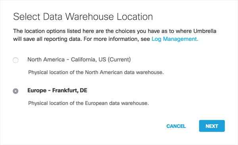Click the word 'Umbrella' in the description

[205, 31]
